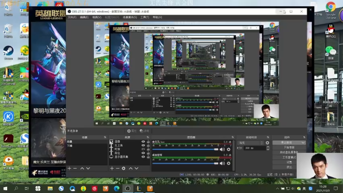
Task: Open 麦克风/Aux audio settings gear
Action: (229, 149)
